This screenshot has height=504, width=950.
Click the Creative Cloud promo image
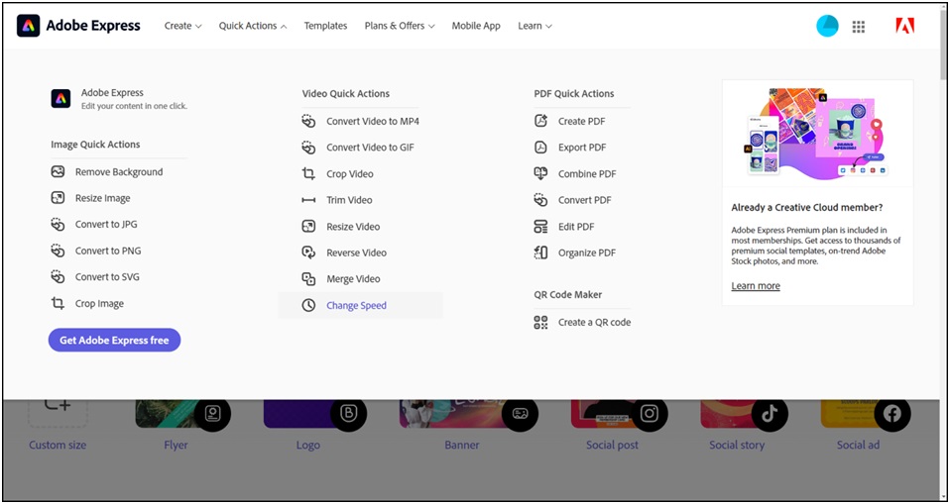(x=817, y=133)
